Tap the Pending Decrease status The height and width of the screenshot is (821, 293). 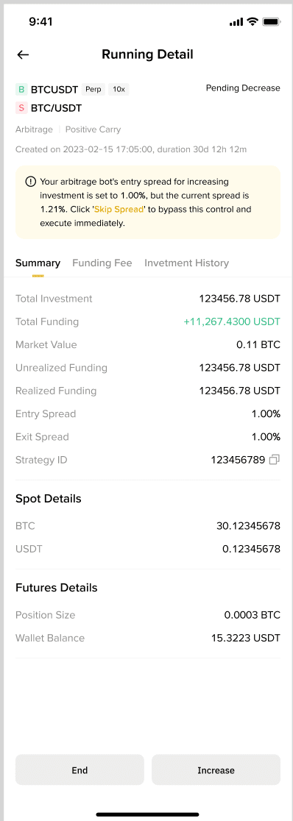pyautogui.click(x=243, y=88)
